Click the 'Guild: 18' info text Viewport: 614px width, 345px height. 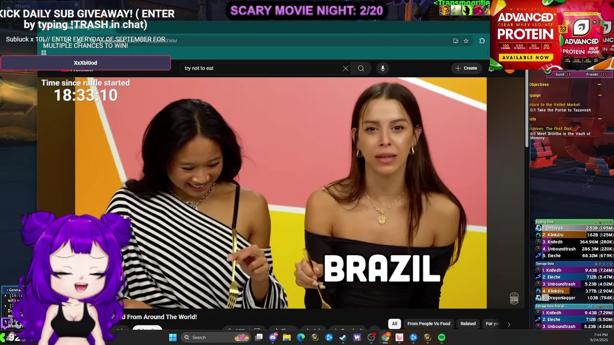pyautogui.click(x=563, y=74)
